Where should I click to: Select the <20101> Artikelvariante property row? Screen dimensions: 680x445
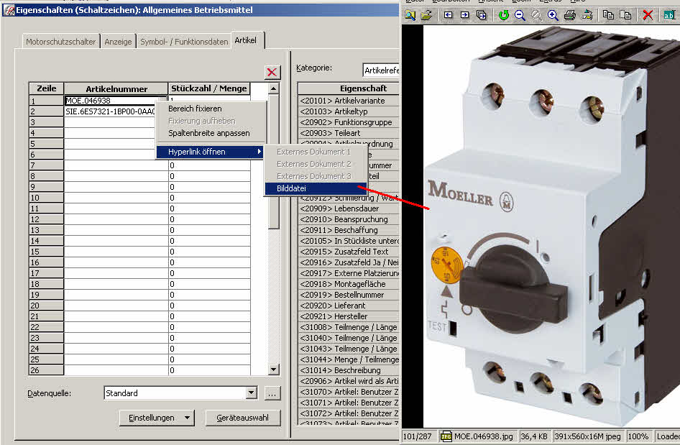349,101
